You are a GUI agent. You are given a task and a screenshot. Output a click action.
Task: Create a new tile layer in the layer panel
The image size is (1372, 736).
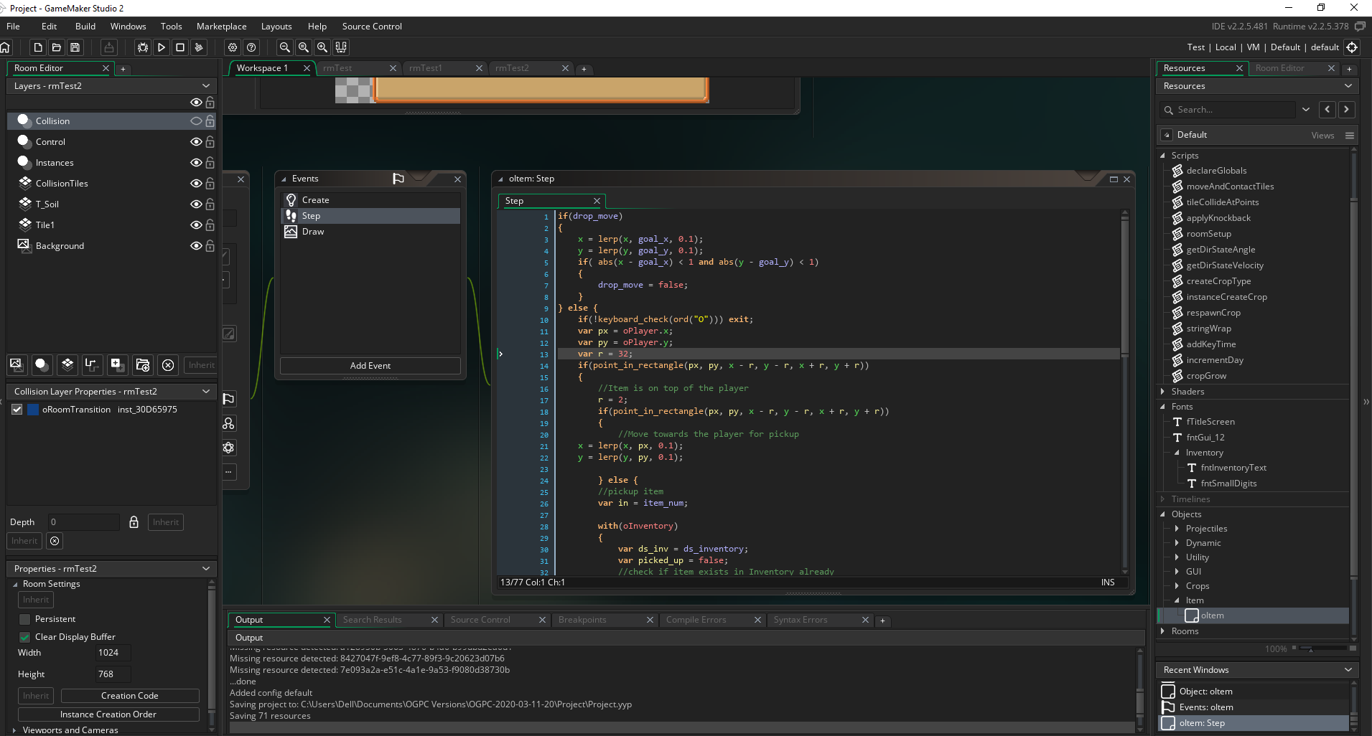click(x=67, y=364)
